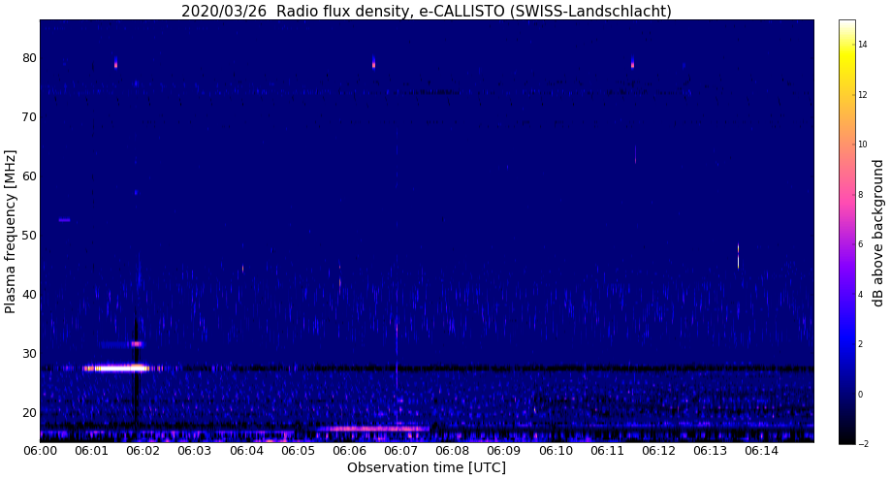891x479 pixels.
Task: Click the 06:08 time tick label
Action: pyautogui.click(x=453, y=451)
